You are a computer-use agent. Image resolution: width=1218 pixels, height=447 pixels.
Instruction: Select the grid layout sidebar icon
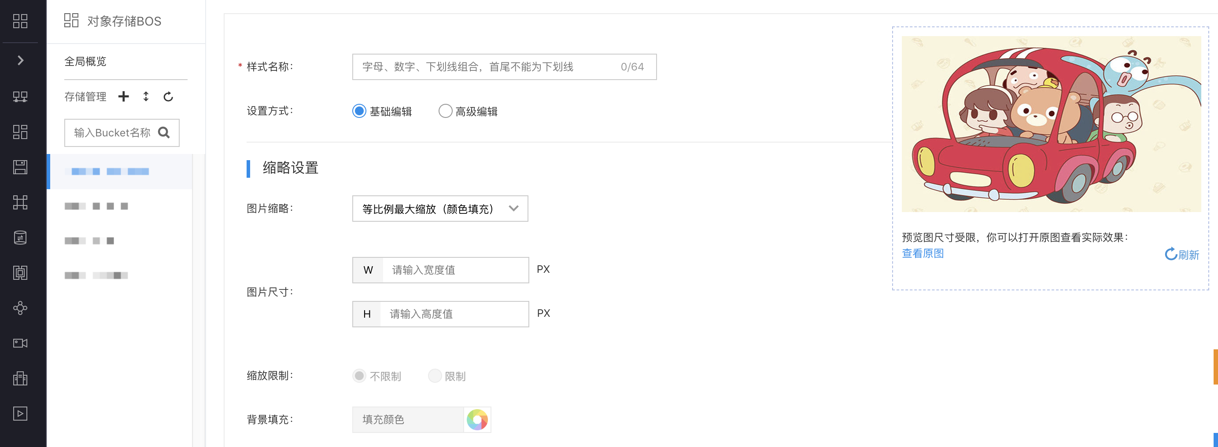click(x=20, y=202)
